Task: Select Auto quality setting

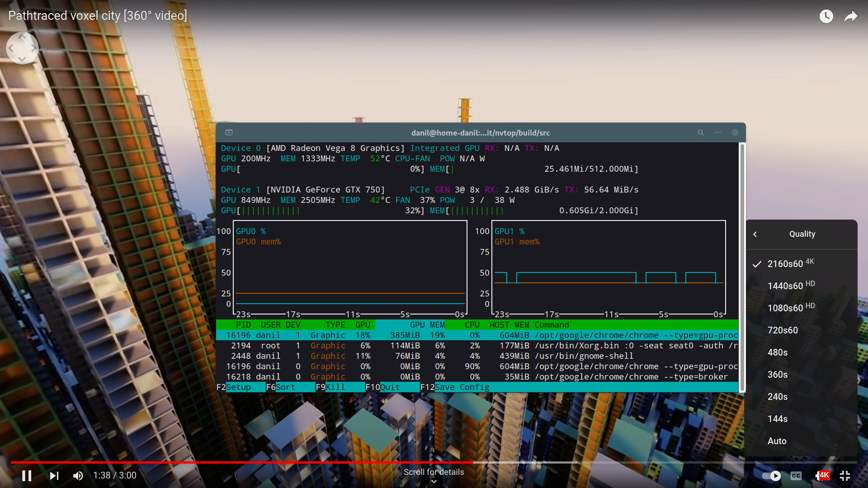Action: click(778, 441)
